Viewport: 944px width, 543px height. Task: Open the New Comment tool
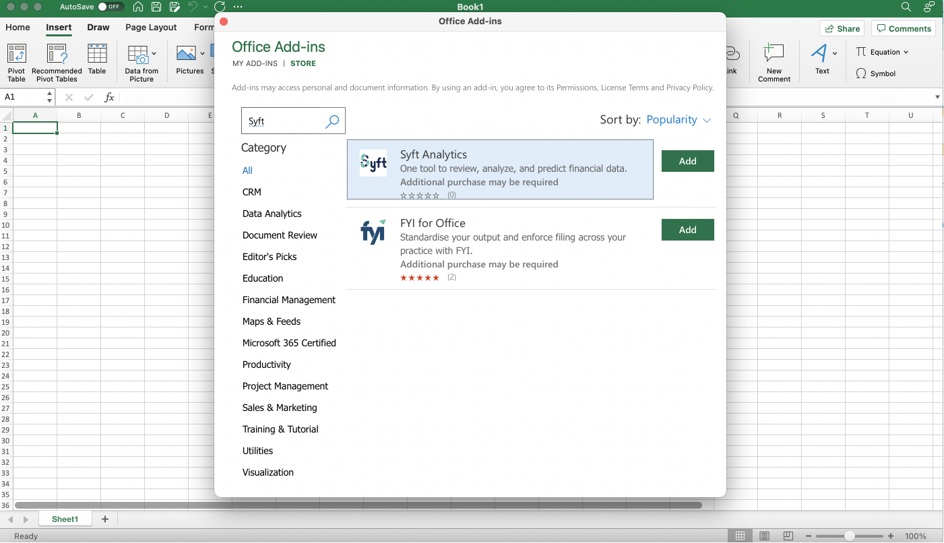tap(774, 61)
